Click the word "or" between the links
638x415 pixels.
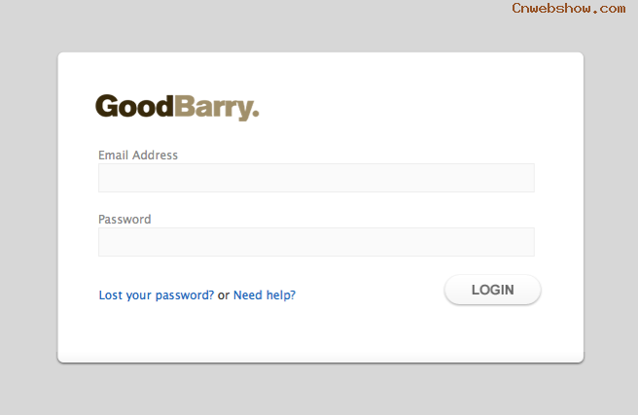224,295
